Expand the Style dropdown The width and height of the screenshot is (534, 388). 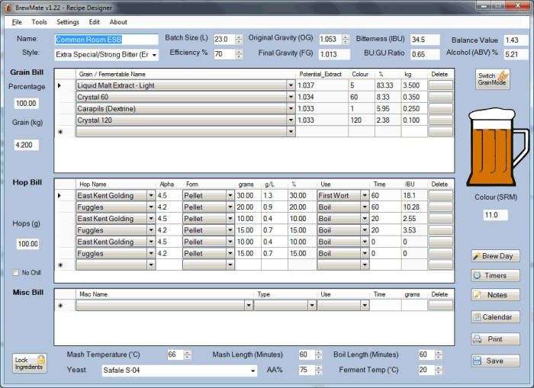154,55
